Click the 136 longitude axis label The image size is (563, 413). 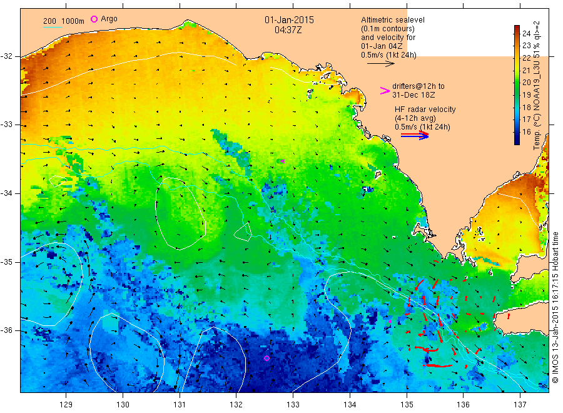pyautogui.click(x=463, y=405)
